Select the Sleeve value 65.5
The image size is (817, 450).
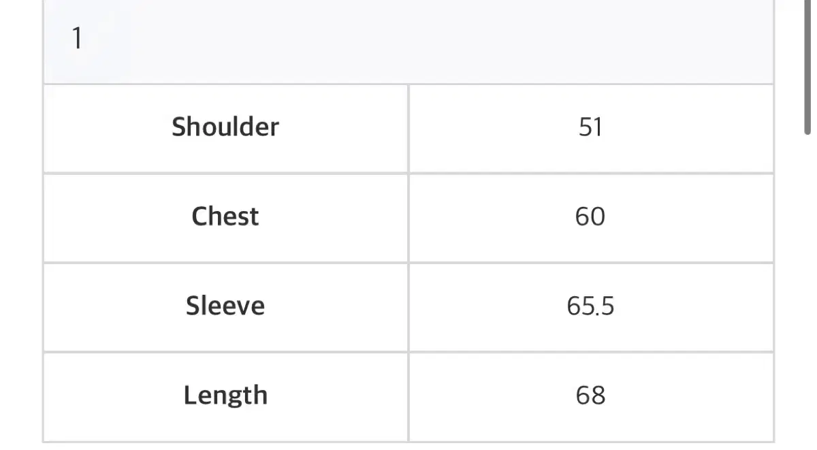(x=590, y=306)
